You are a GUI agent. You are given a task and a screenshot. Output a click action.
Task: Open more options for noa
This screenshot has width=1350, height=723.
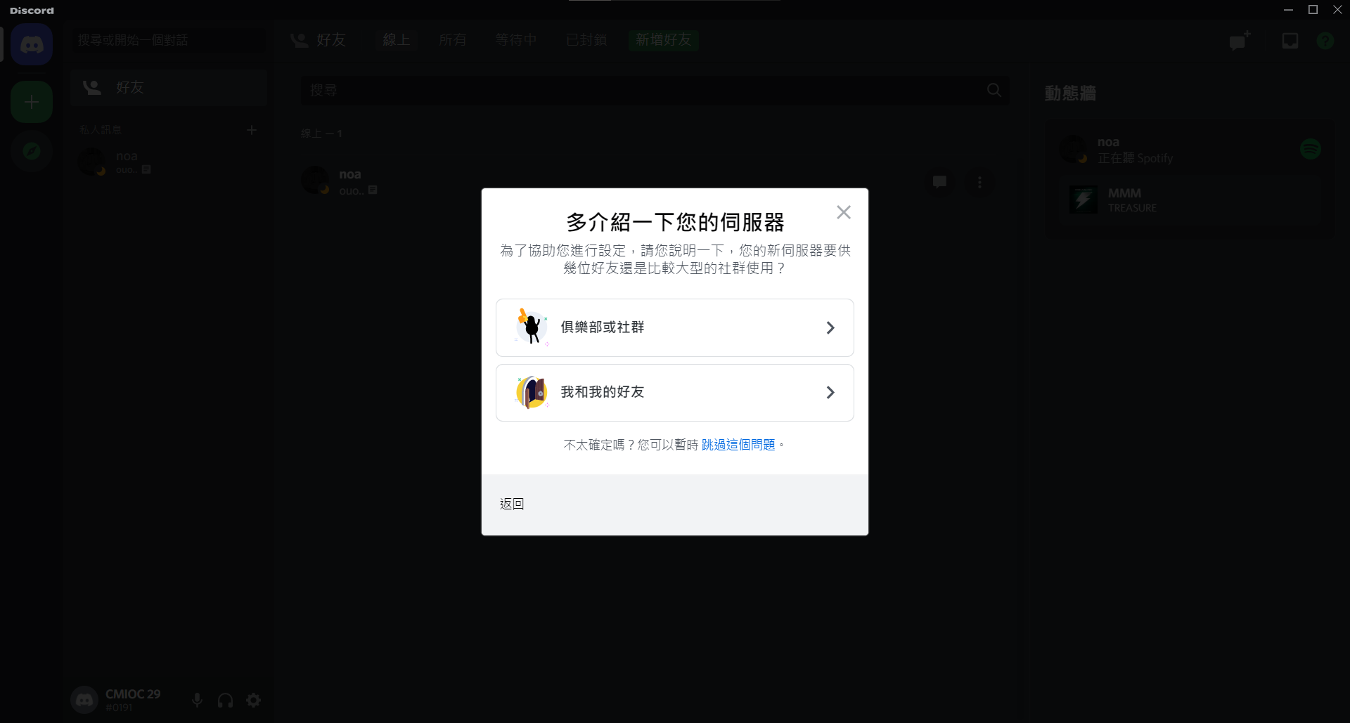click(979, 182)
